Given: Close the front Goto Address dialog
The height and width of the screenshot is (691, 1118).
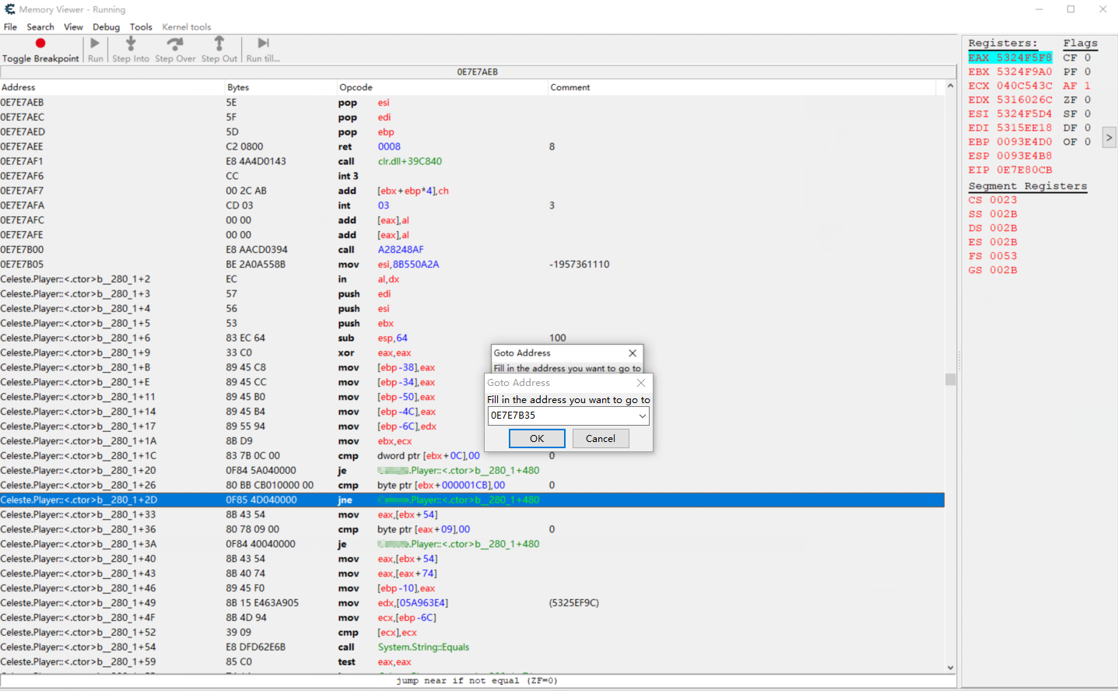Looking at the screenshot, I should (x=641, y=383).
